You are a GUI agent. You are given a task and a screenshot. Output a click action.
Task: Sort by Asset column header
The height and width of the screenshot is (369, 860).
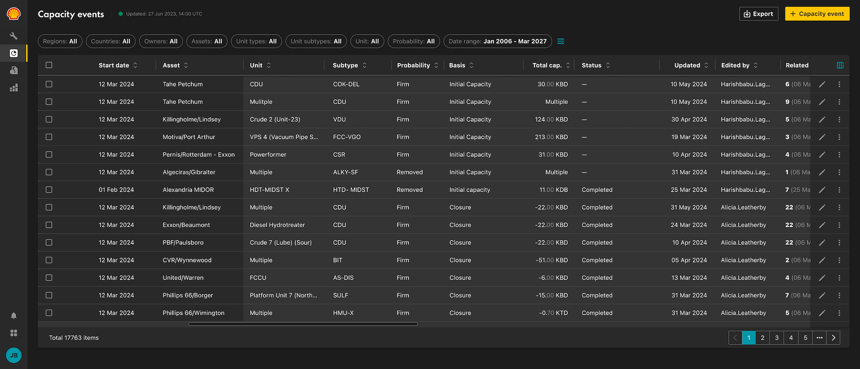tap(175, 65)
